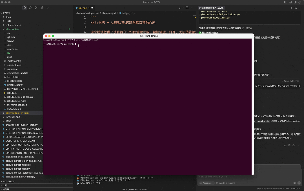Click the 最小Shell Demo window title bar
Viewport: 304px width, 191px height.
coord(148,36)
